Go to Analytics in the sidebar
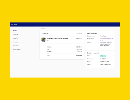 click(x=15, y=38)
